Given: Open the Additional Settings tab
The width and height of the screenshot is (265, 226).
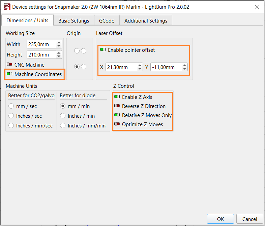Looking at the screenshot, I should tap(146, 21).
